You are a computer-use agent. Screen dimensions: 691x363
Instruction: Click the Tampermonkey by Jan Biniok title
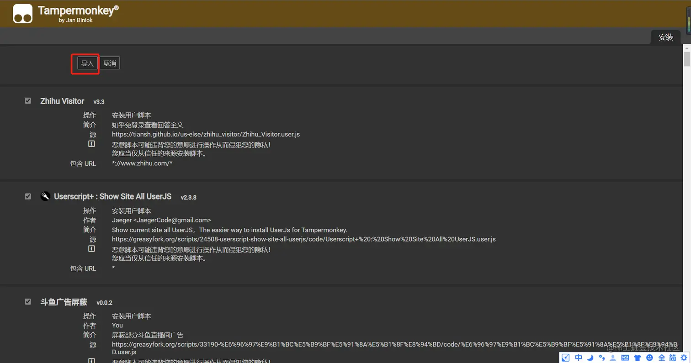pos(78,13)
